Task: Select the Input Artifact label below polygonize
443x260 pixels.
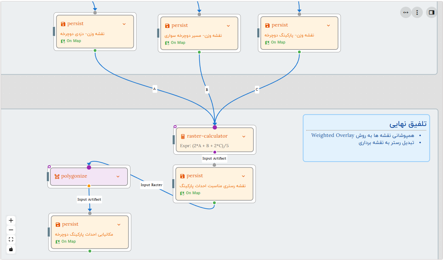Action: click(89, 199)
